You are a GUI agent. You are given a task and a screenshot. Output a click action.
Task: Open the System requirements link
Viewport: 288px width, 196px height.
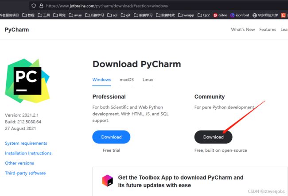pos(26,143)
